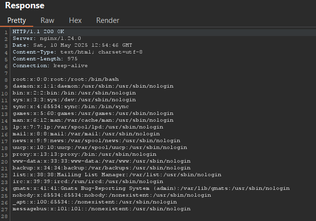The width and height of the screenshot is (316, 221).
Task: Click the Response panel heading
Action: point(24,5)
